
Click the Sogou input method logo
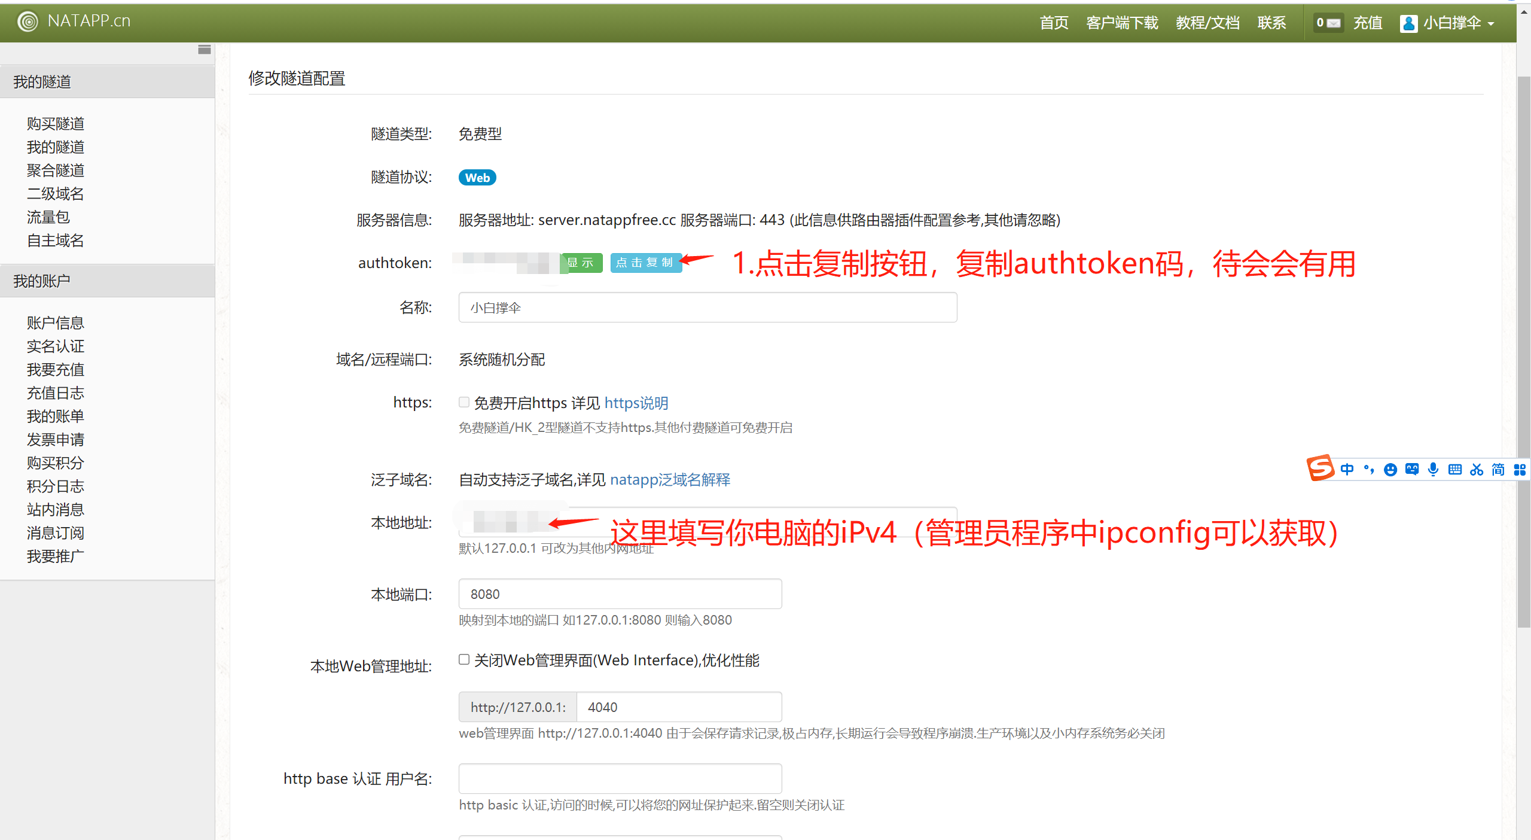point(1320,468)
